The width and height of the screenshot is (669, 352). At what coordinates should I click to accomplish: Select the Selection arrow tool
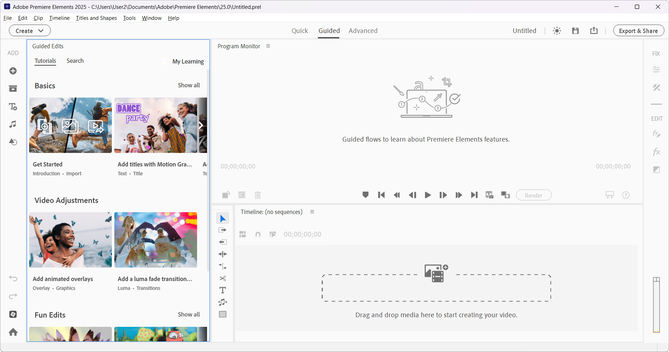point(223,219)
